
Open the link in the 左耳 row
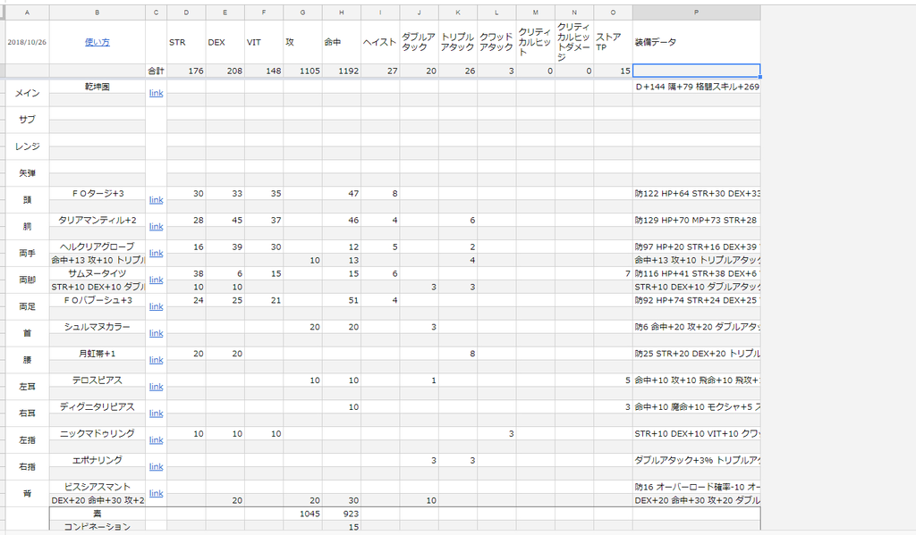point(156,386)
